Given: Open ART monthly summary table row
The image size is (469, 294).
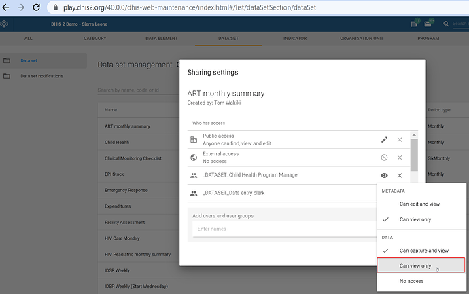Looking at the screenshot, I should pos(138,126).
